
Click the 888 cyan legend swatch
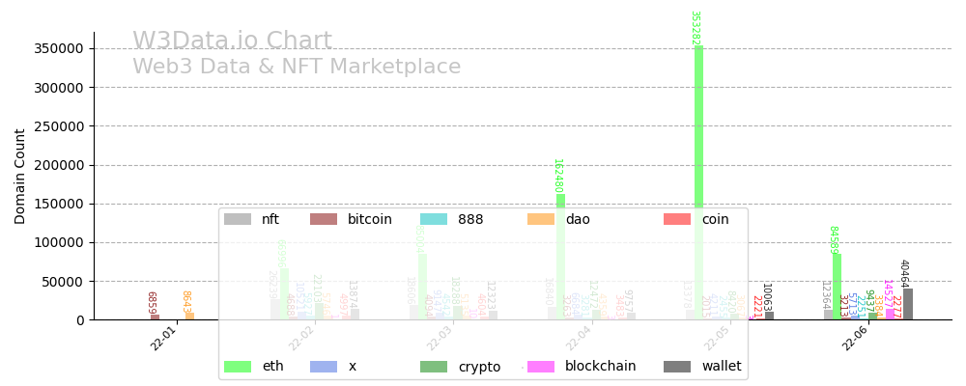(434, 219)
